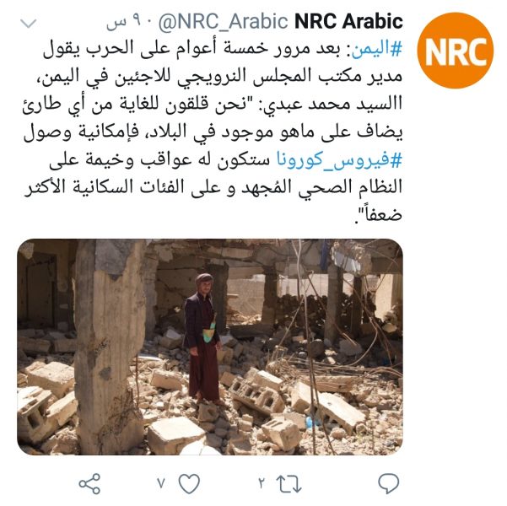
Task: Open the like count ٧
Action: (x=161, y=483)
